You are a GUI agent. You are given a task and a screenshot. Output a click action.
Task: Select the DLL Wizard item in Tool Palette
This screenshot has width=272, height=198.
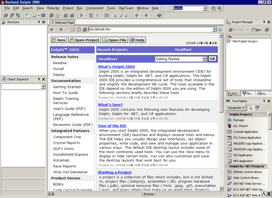click(x=240, y=126)
